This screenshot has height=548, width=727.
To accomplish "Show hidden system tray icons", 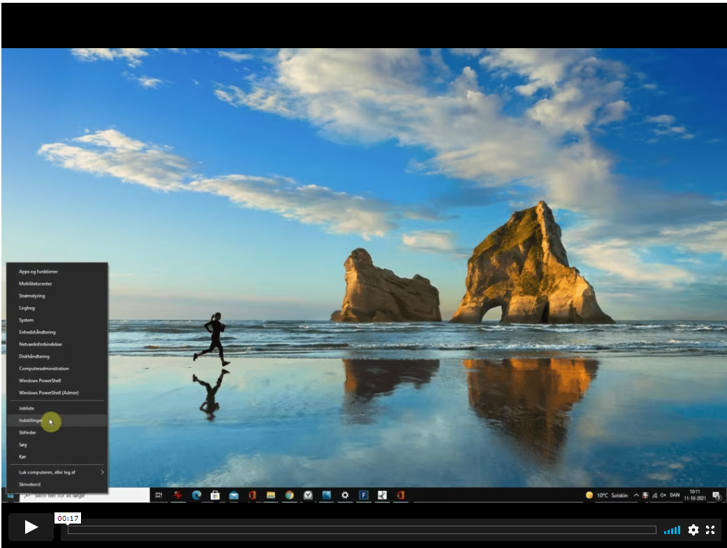I will tap(635, 495).
